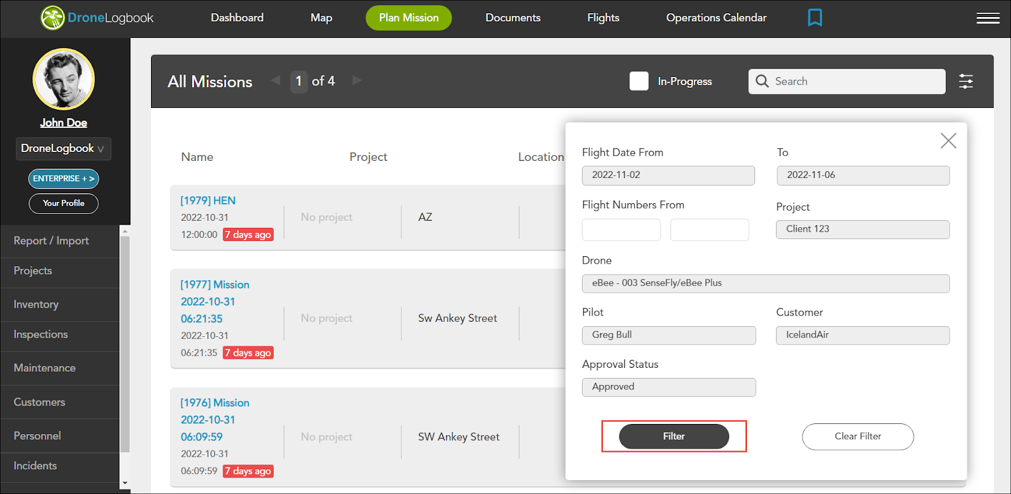Open the Operations Calendar tab

point(717,18)
